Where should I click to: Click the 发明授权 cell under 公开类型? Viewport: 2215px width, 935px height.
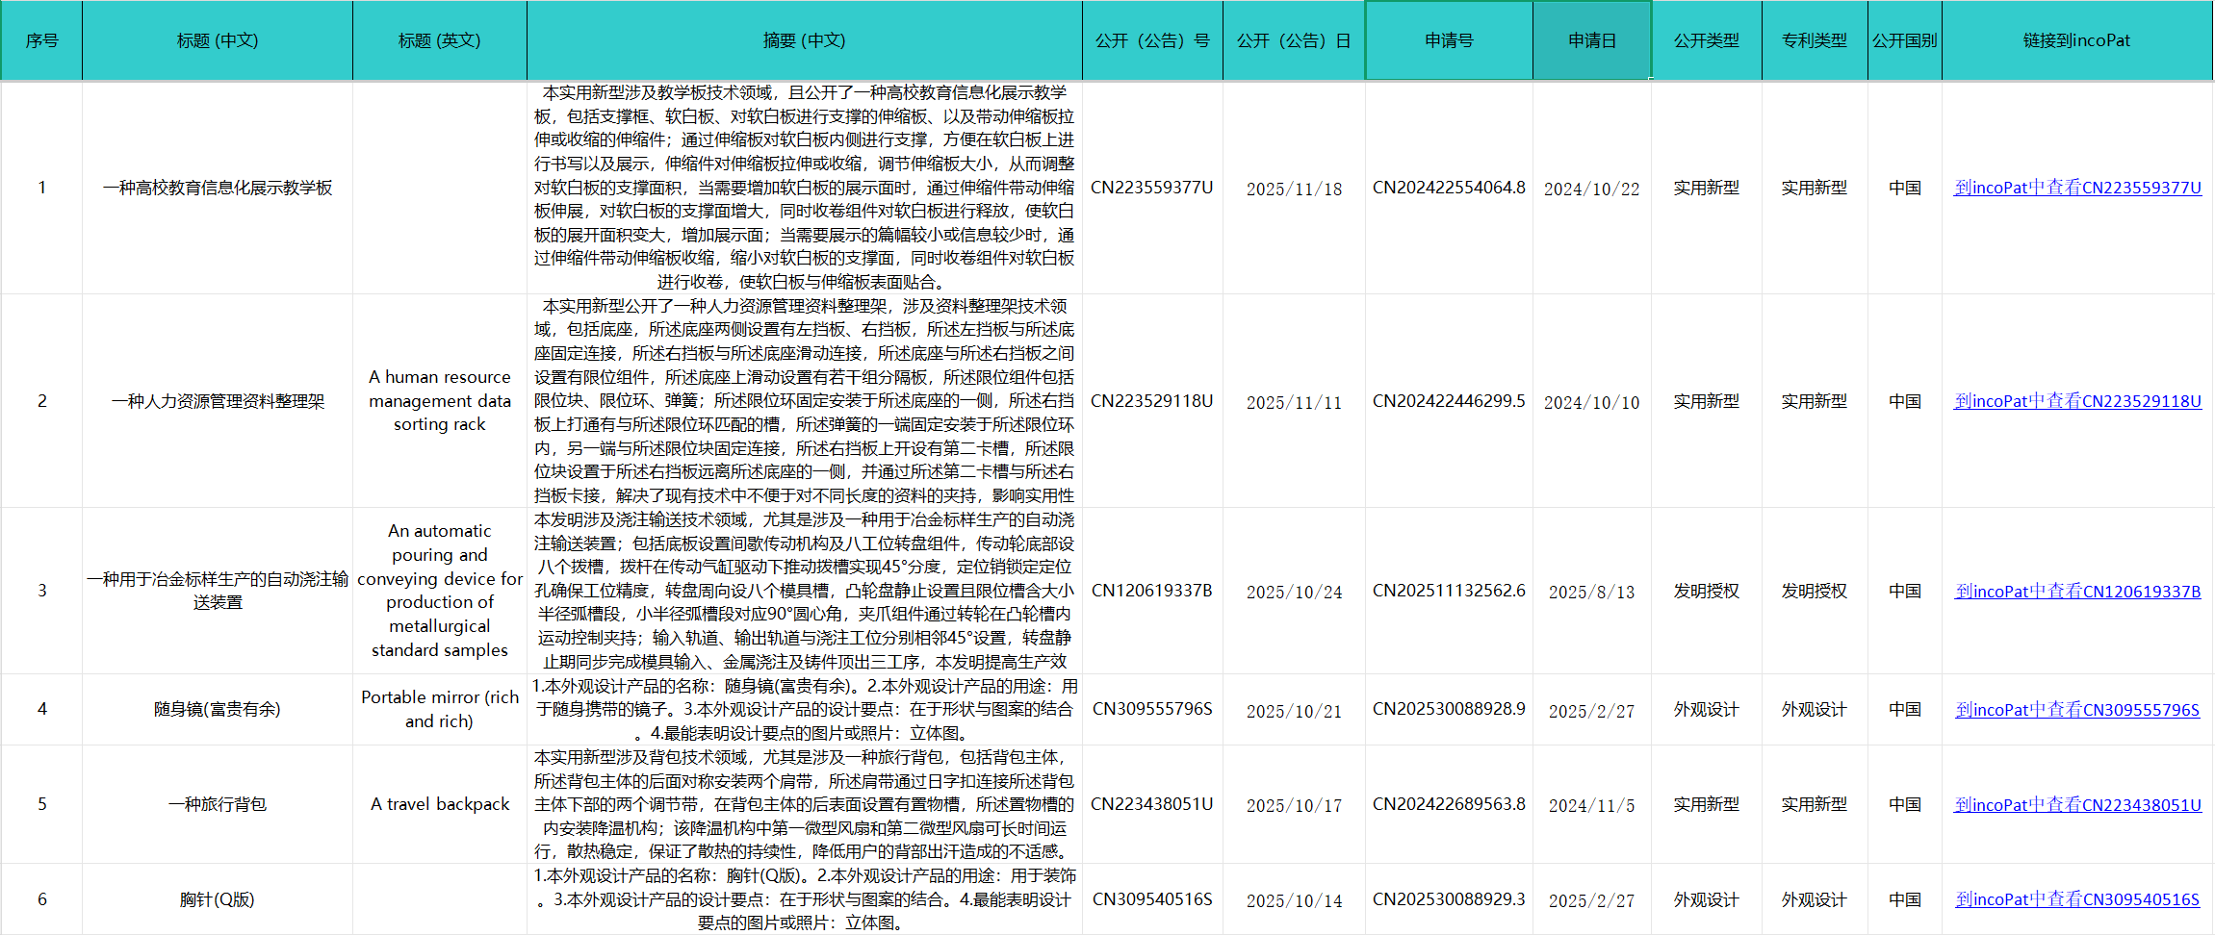(x=1706, y=591)
